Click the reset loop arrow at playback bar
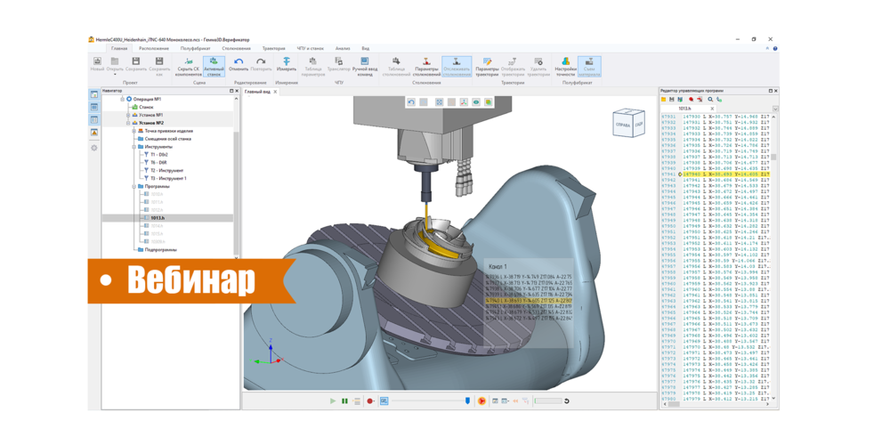The image size is (890, 445). click(x=566, y=401)
